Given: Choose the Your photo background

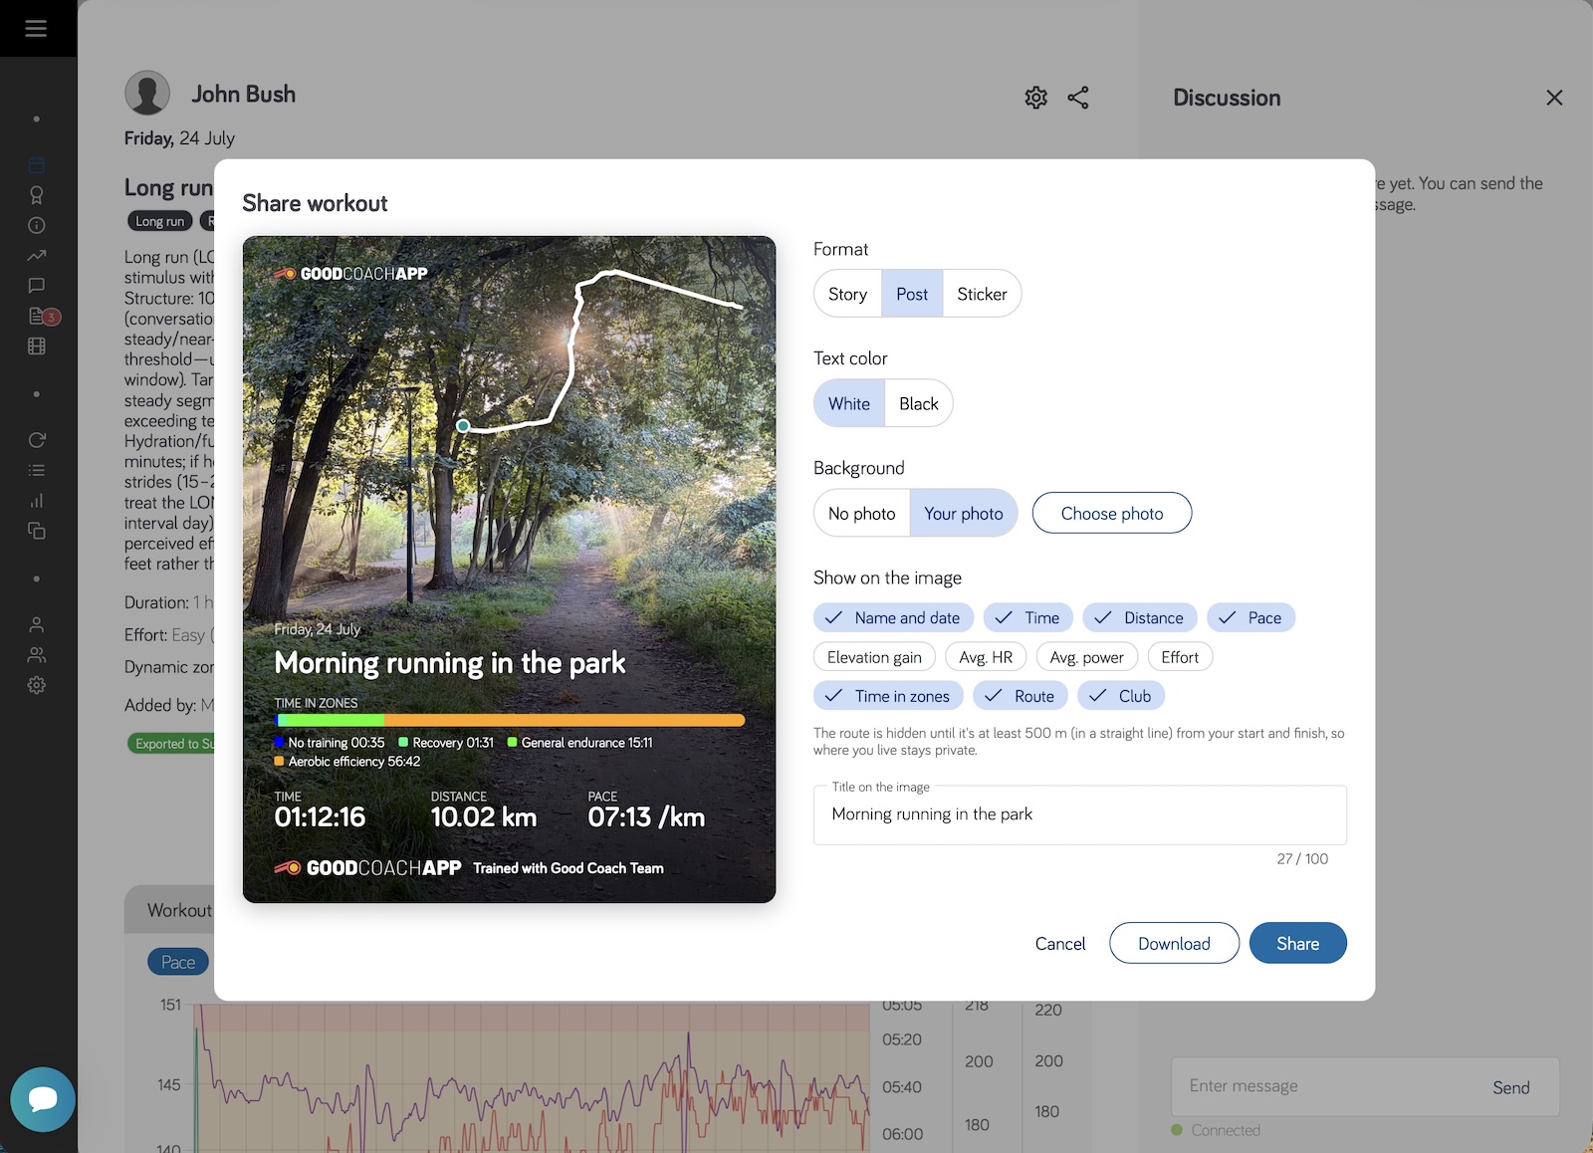Looking at the screenshot, I should [x=964, y=513].
